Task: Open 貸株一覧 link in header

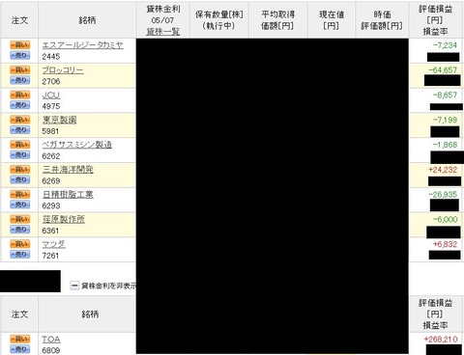Action: (163, 32)
